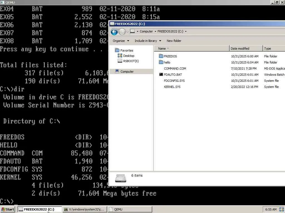Click the hello folder icon
Viewport: 285px width, 213px height.
pyautogui.click(x=161, y=62)
